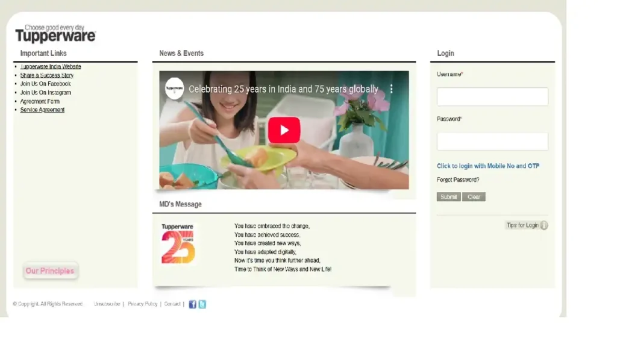
Task: Open Tupperware India Website link
Action: tap(51, 66)
